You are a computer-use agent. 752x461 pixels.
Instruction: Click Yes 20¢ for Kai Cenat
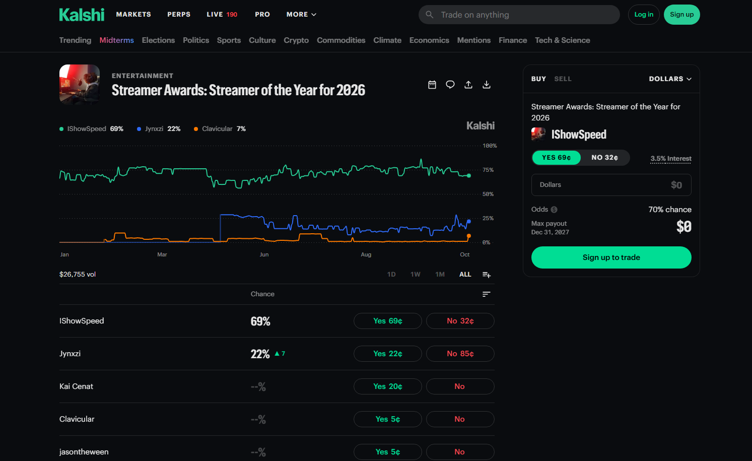pos(388,386)
